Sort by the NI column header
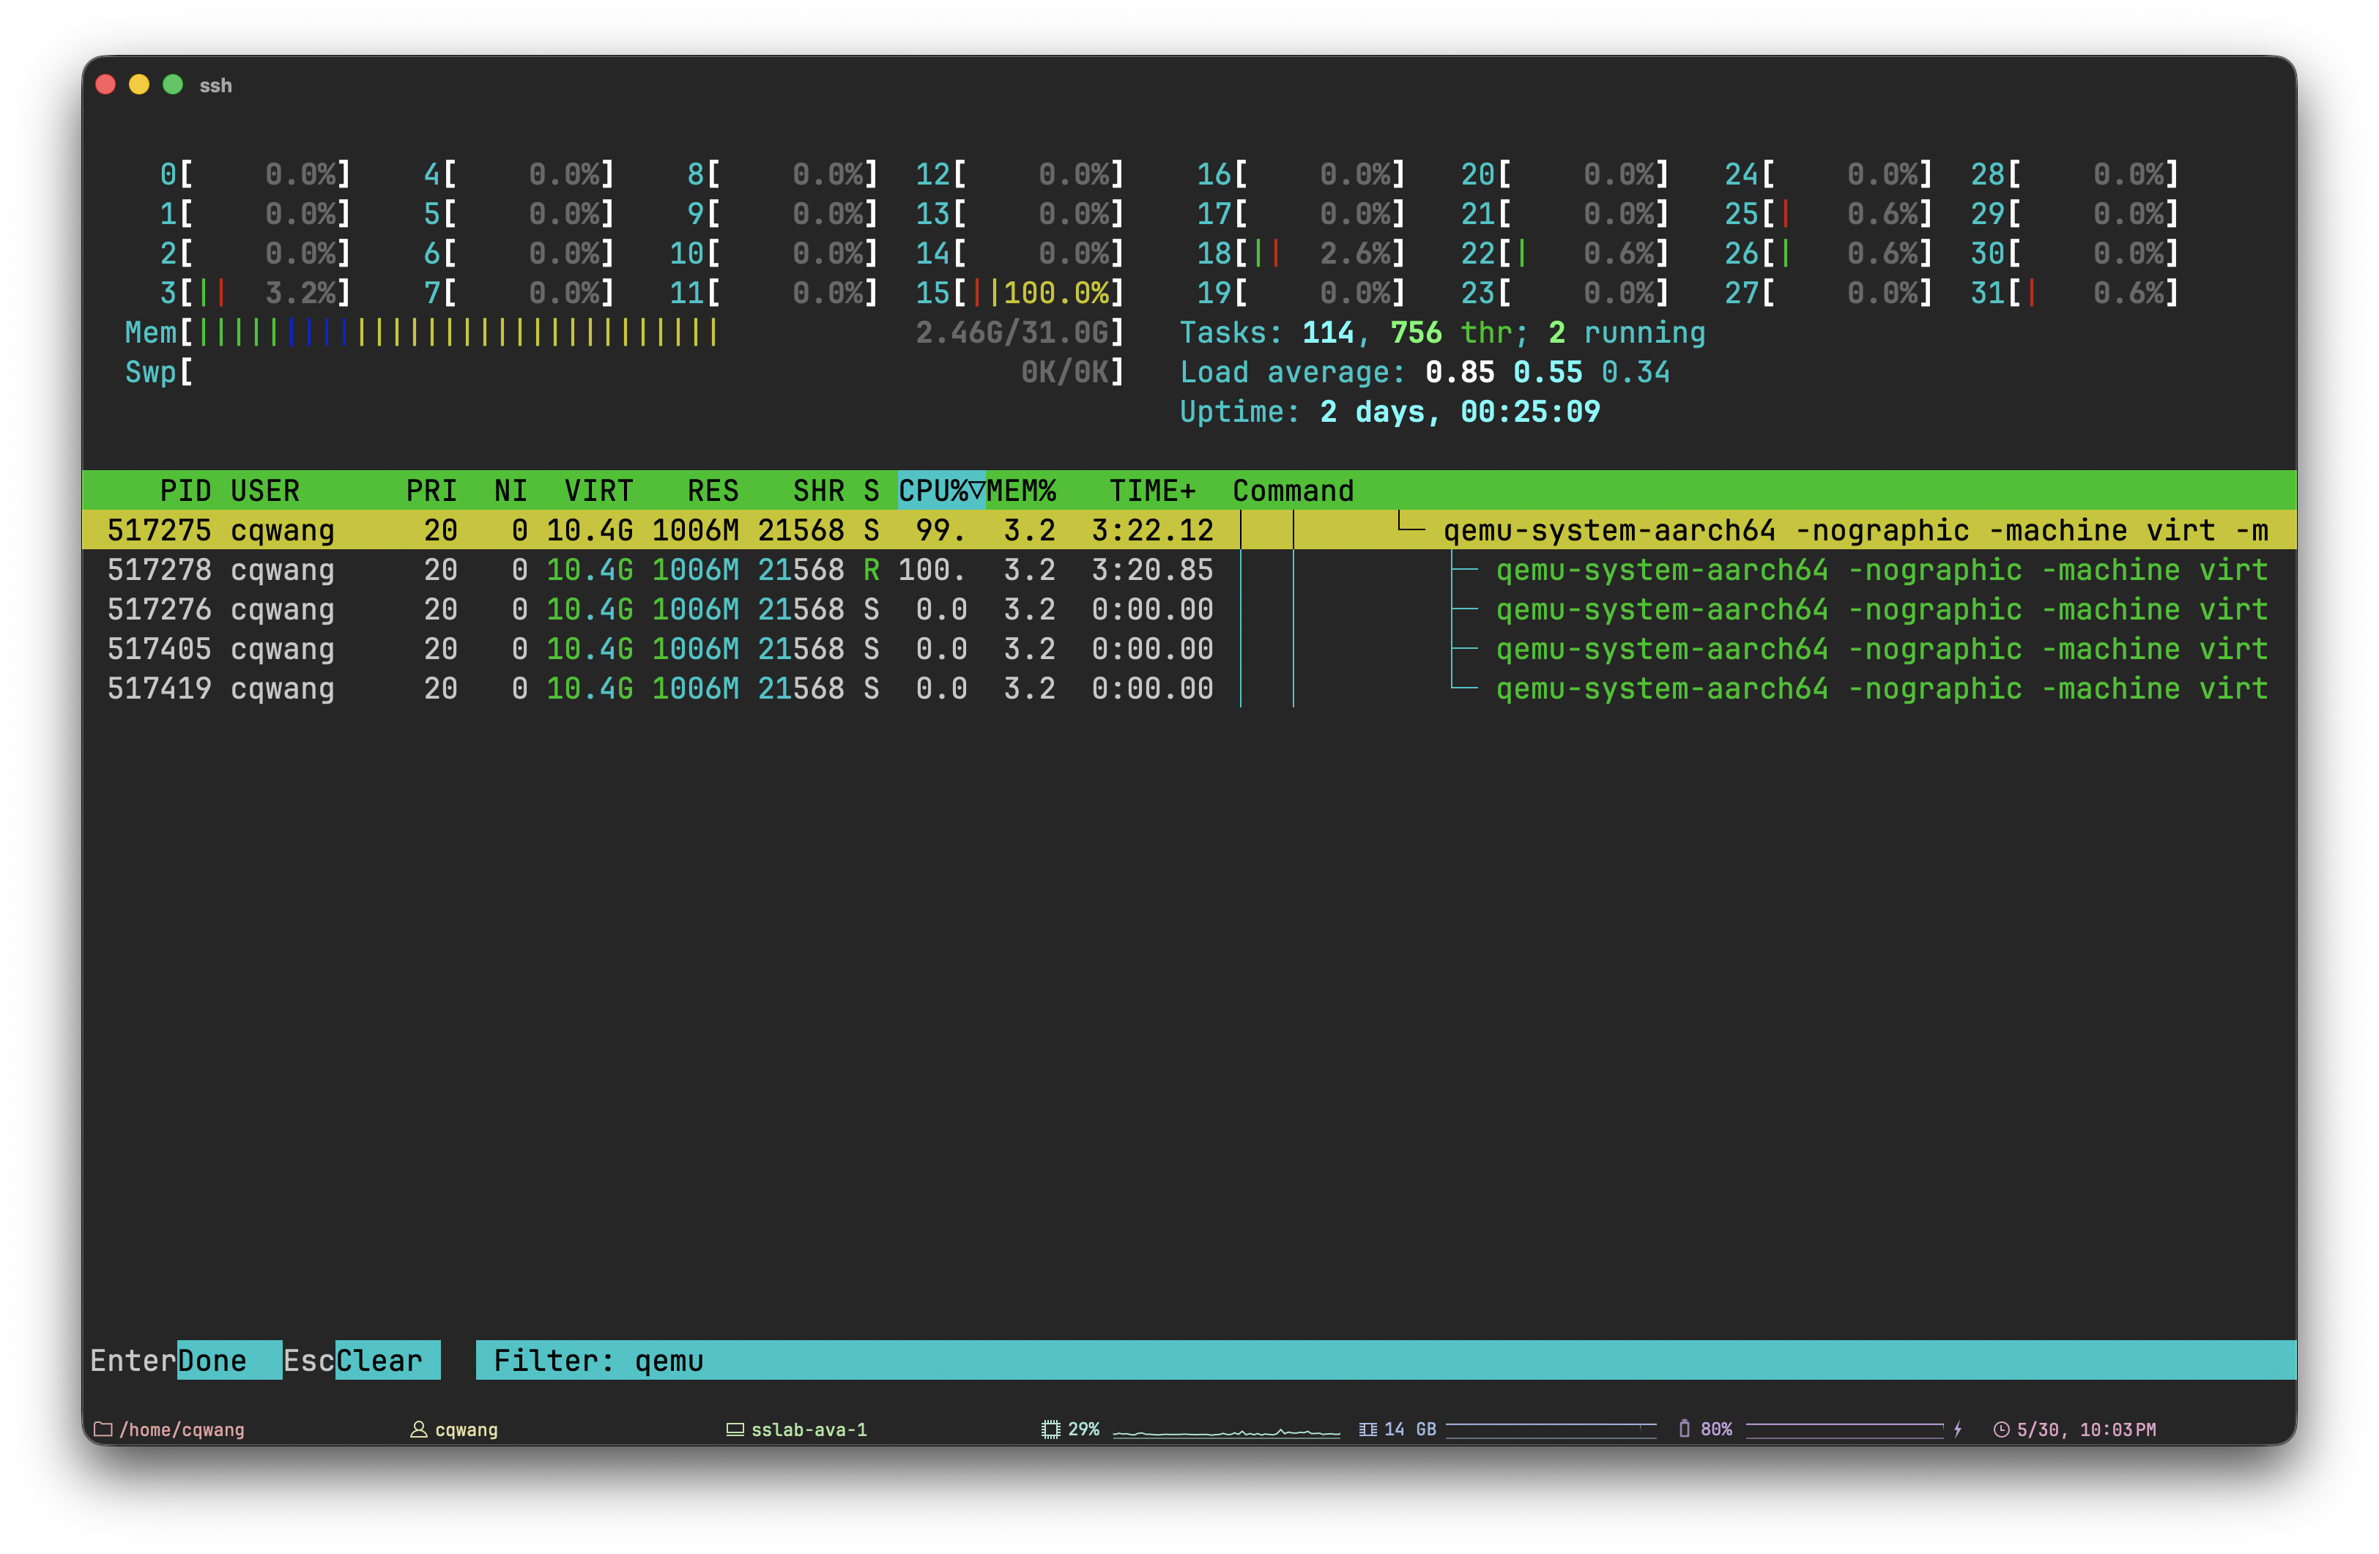This screenshot has width=2379, height=1554. pos(511,491)
